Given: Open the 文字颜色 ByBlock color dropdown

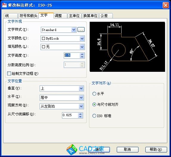Looking at the screenshot, I should 63,38.
